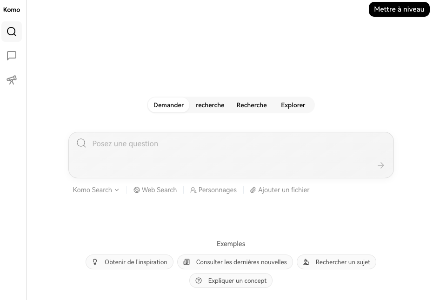Click the magnifier icon inside the question box
Image resolution: width=433 pixels, height=300 pixels.
pyautogui.click(x=81, y=143)
